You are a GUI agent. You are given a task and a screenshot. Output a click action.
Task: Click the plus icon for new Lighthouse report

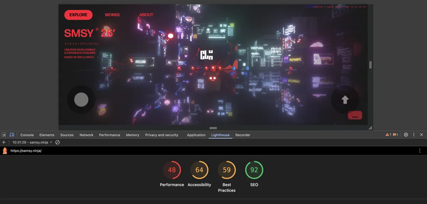click(x=4, y=142)
